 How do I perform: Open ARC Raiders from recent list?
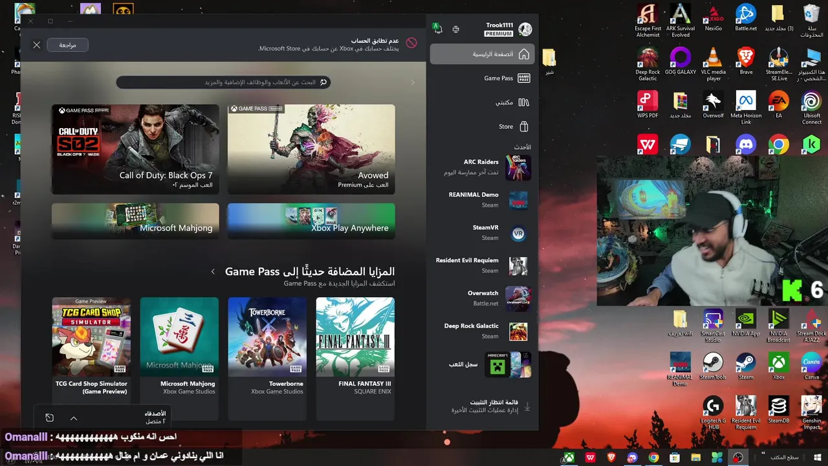[482, 168]
